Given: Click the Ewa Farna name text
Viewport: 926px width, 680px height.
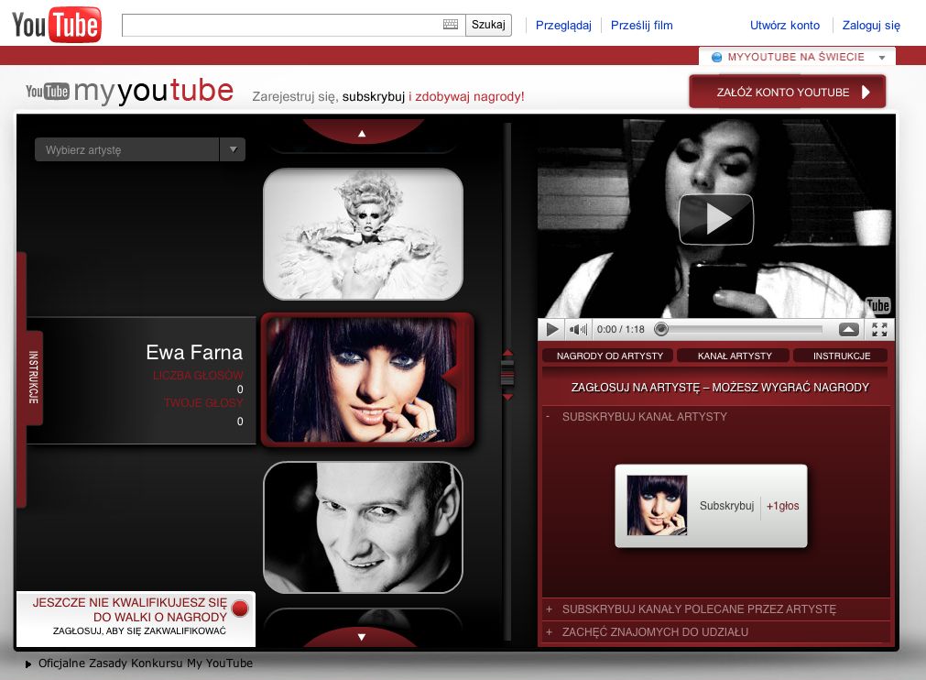Looking at the screenshot, I should tap(194, 352).
